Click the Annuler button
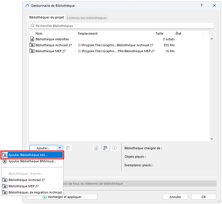 click(175, 197)
